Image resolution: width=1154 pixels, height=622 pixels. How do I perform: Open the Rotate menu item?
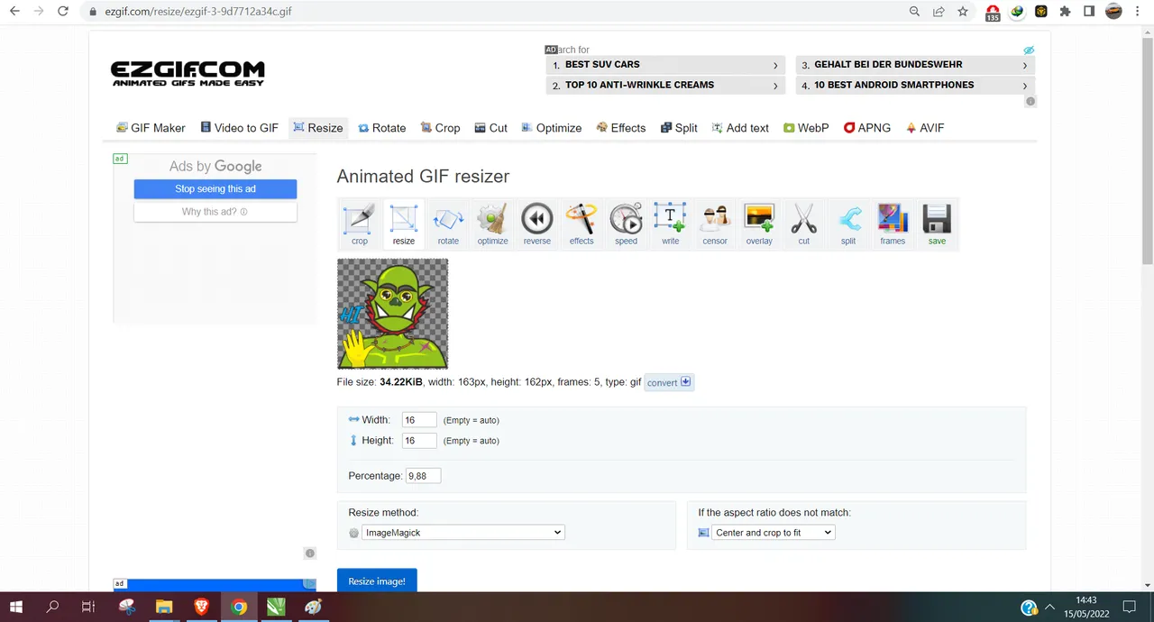click(x=382, y=128)
